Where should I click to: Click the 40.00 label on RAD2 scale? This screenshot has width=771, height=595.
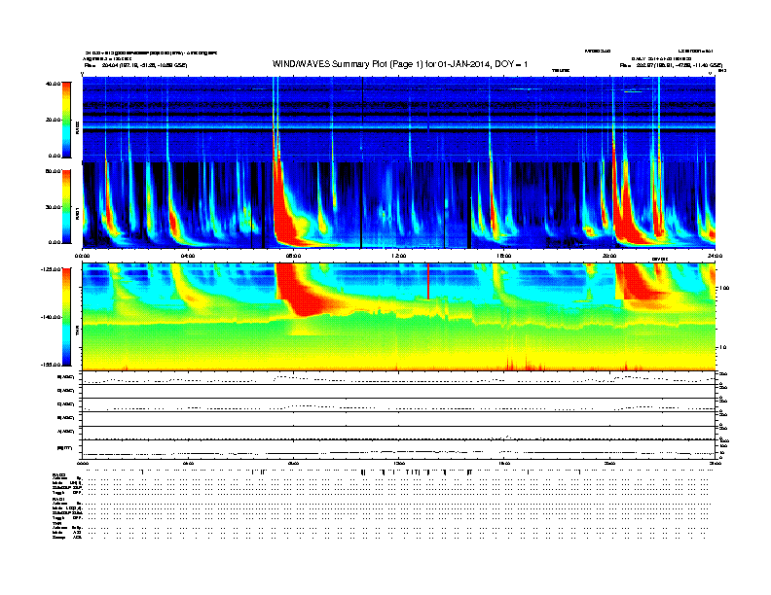[54, 84]
